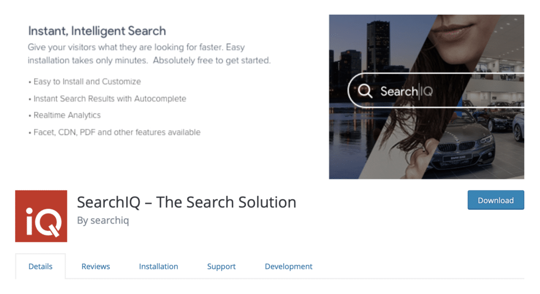
Task: Click the red SearchIQ plugin logo icon
Action: coord(41,216)
